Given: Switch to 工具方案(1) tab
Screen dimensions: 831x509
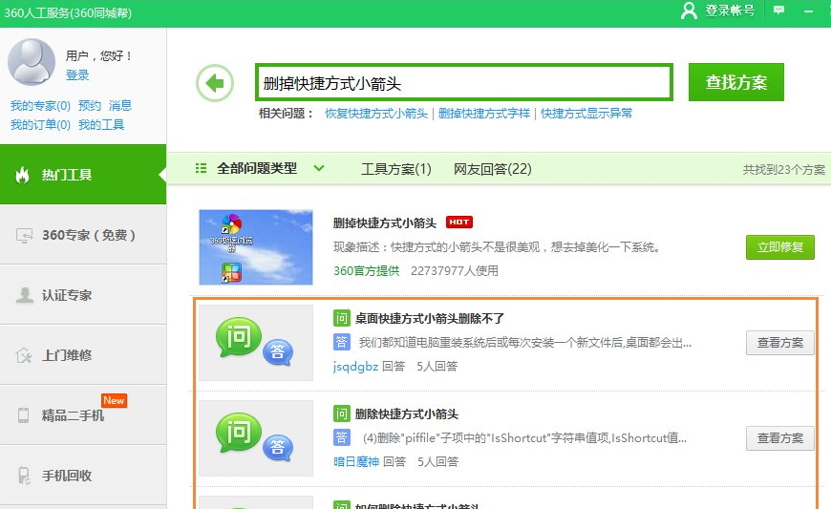Looking at the screenshot, I should [x=395, y=169].
